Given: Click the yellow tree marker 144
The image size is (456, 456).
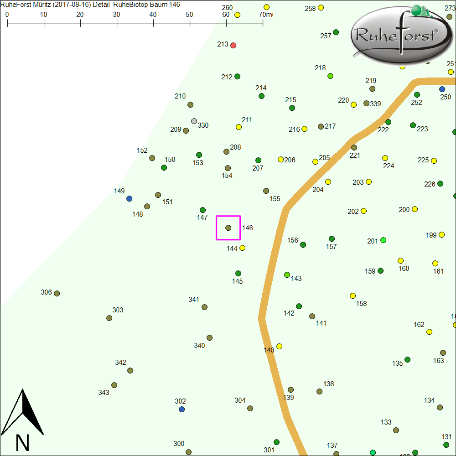Looking at the screenshot, I should (x=243, y=248).
